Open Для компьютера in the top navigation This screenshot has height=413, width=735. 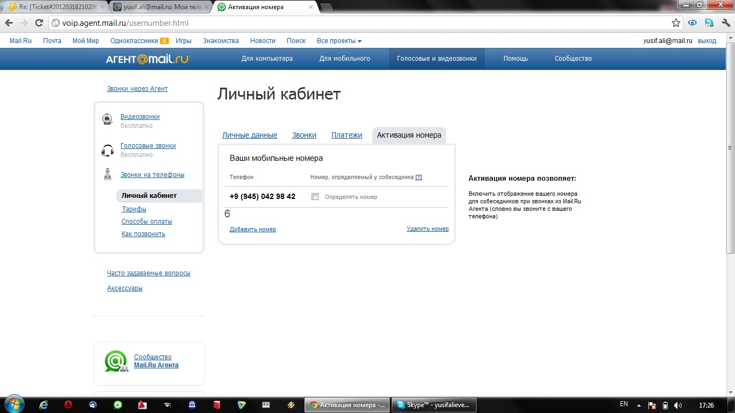267,59
